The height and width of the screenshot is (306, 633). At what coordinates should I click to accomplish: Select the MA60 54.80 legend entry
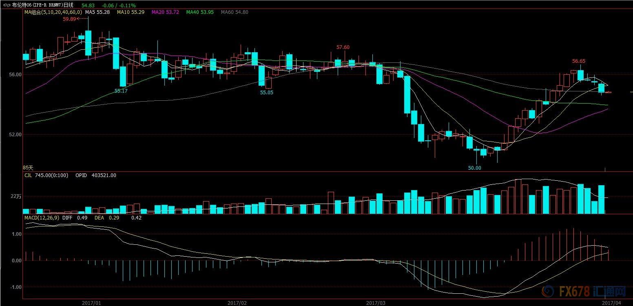pyautogui.click(x=234, y=12)
